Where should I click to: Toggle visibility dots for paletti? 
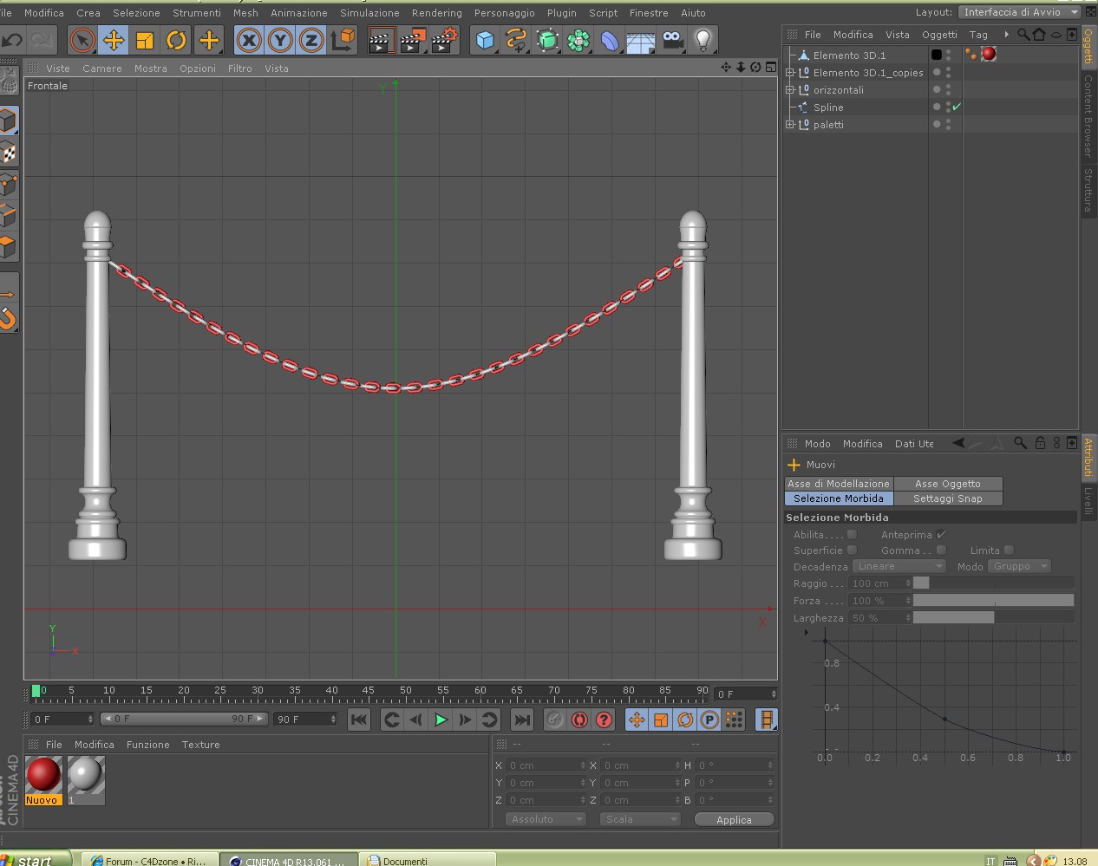point(948,125)
